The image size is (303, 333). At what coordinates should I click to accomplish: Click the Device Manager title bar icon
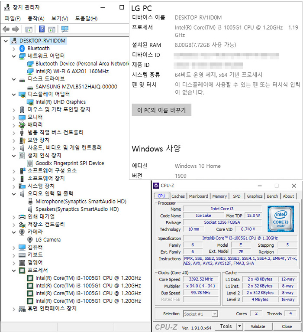[x=7, y=7]
